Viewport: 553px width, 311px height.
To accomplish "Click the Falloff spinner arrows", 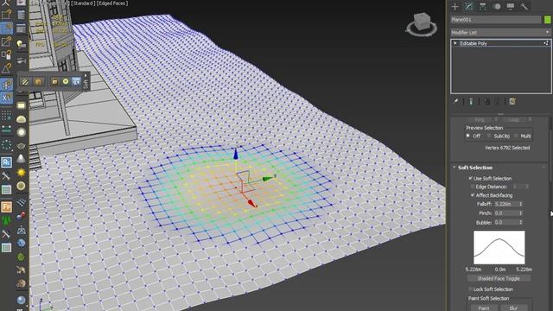I will click(520, 204).
